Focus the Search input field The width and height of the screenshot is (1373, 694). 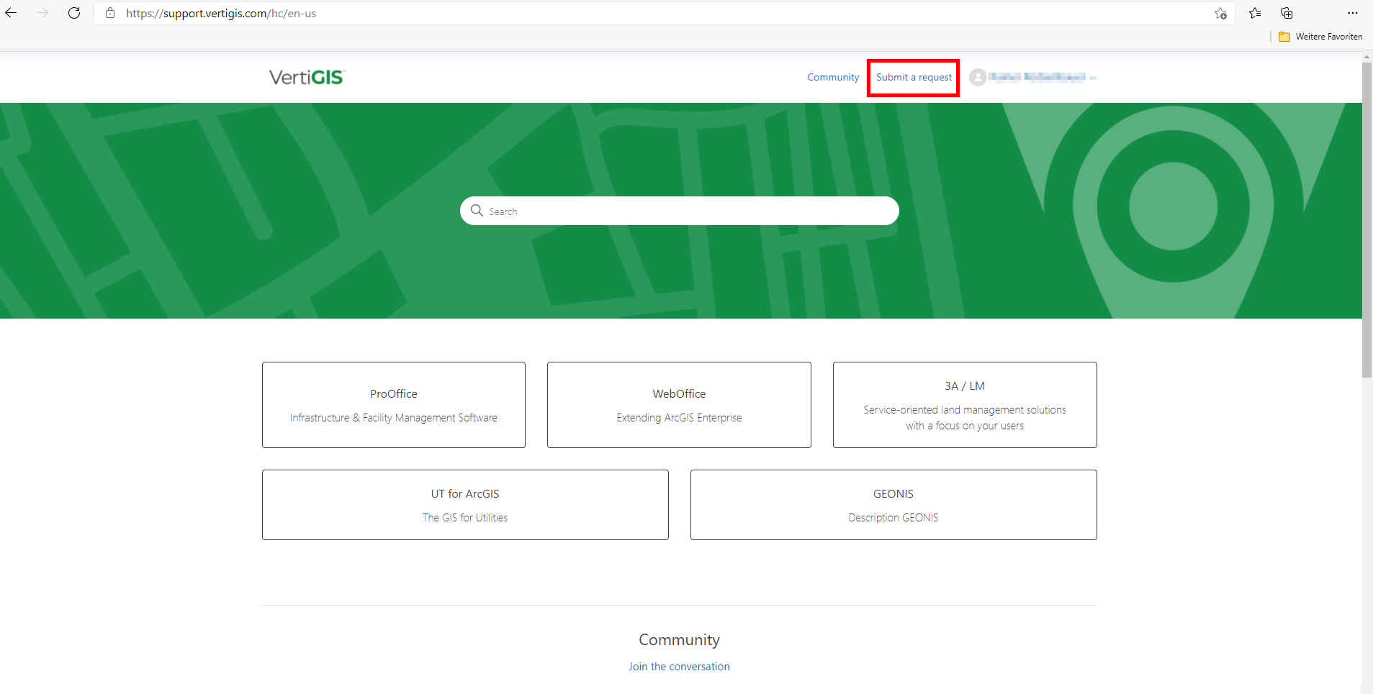coord(679,211)
